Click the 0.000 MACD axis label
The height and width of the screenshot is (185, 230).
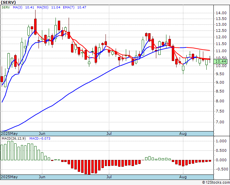(221, 160)
